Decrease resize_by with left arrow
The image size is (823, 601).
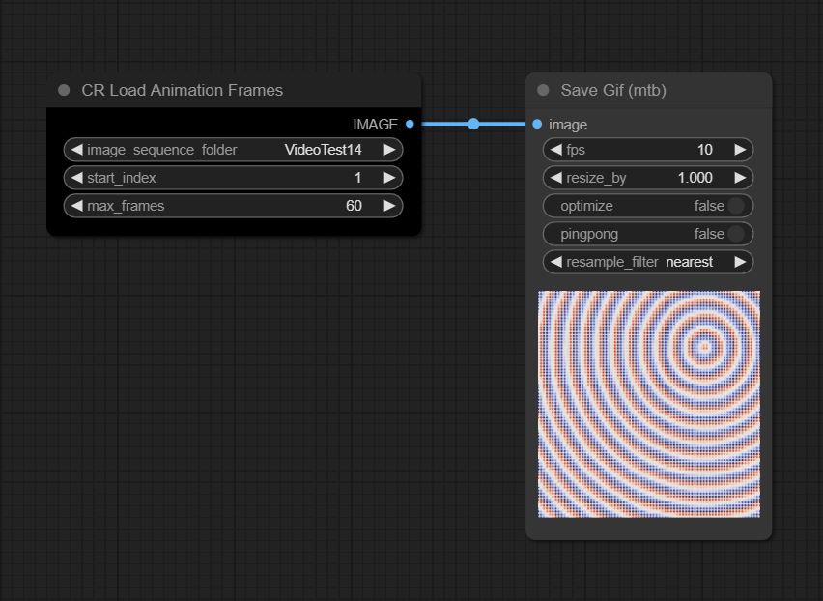point(555,178)
